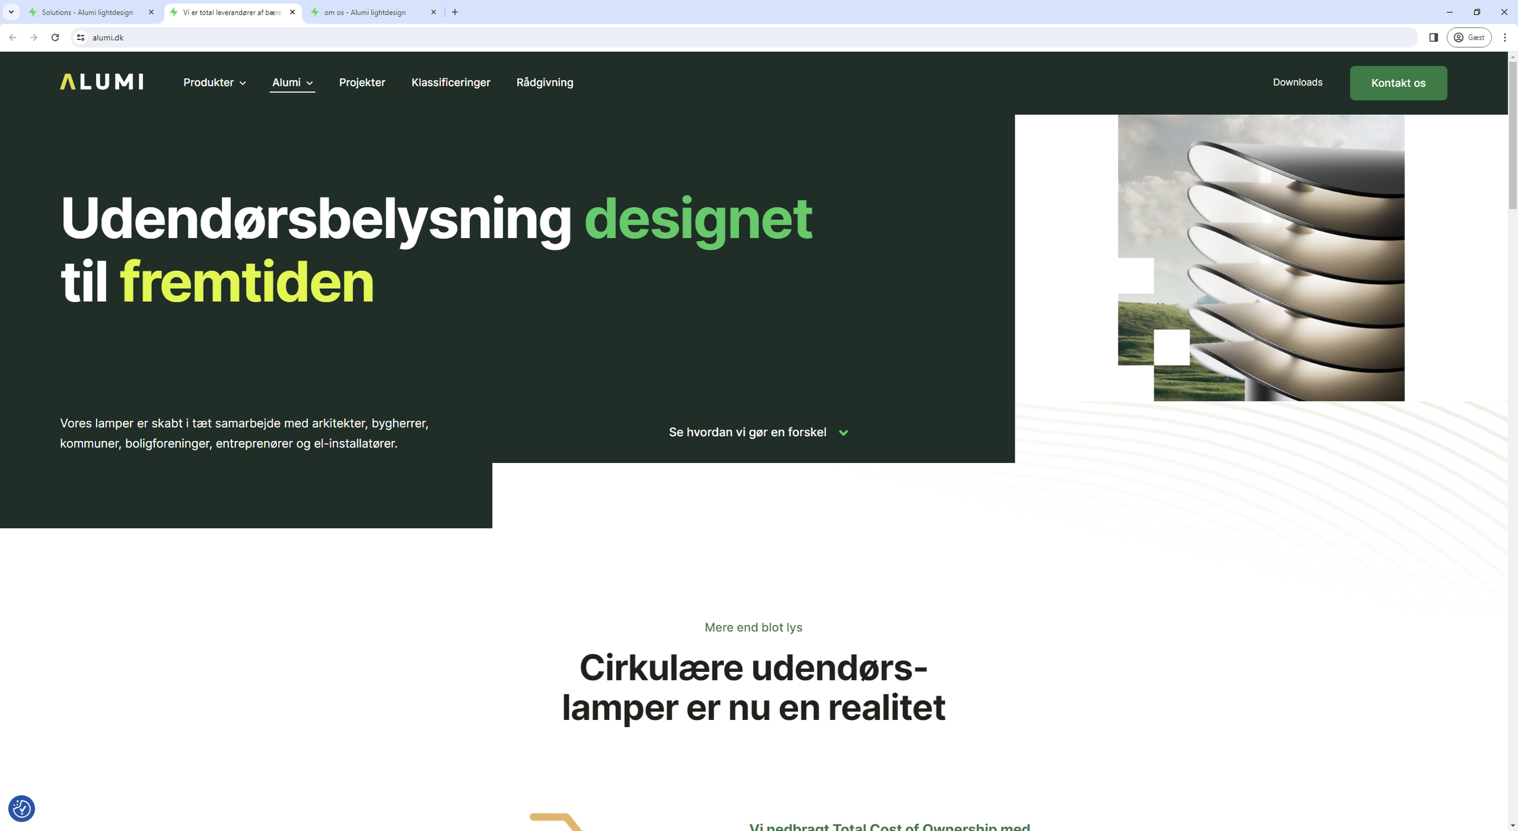Click the 'Mere end blot lys' text
The width and height of the screenshot is (1518, 831).
tap(754, 628)
